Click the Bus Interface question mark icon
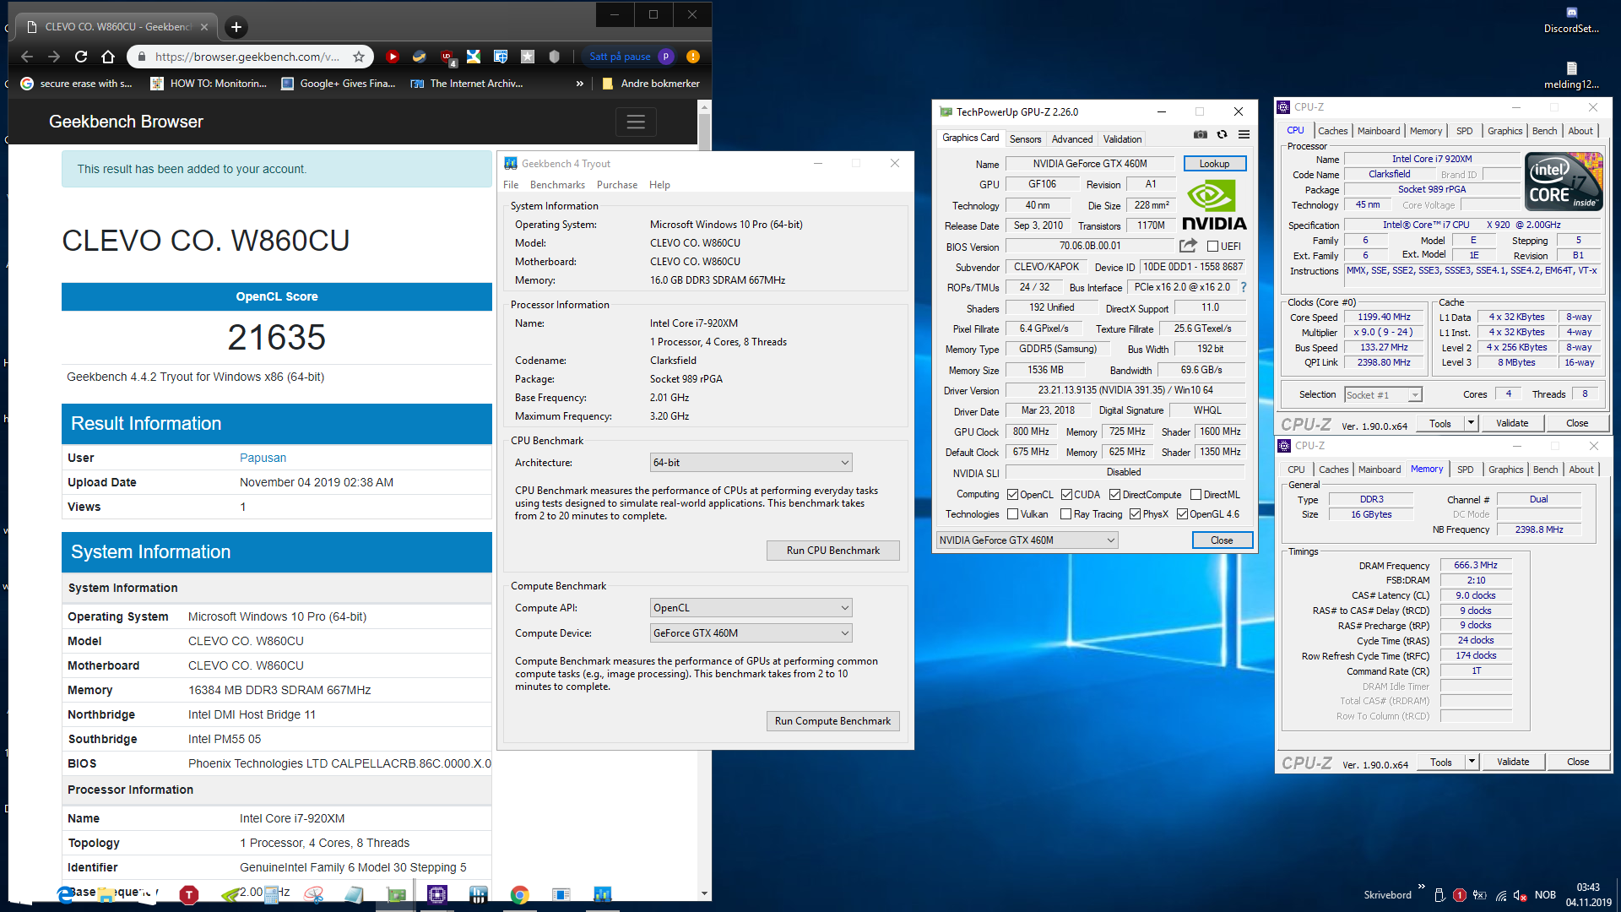 point(1244,287)
